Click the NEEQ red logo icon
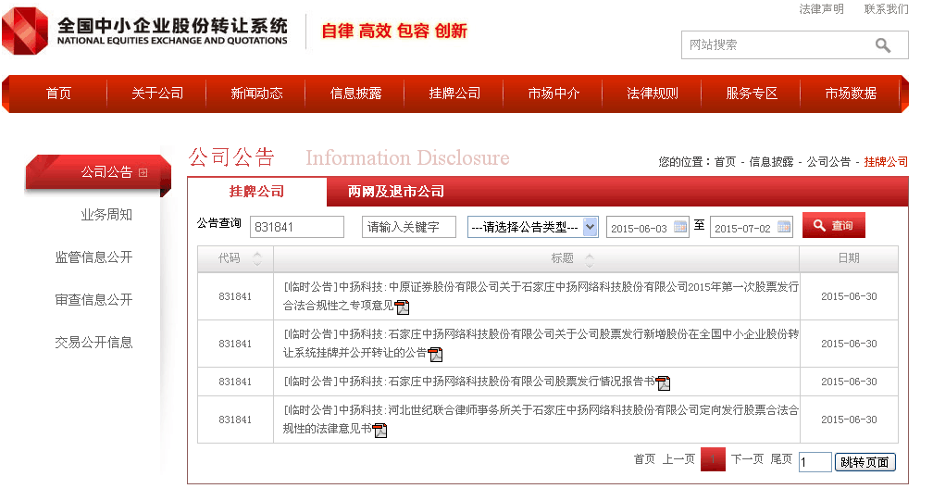 (25, 31)
